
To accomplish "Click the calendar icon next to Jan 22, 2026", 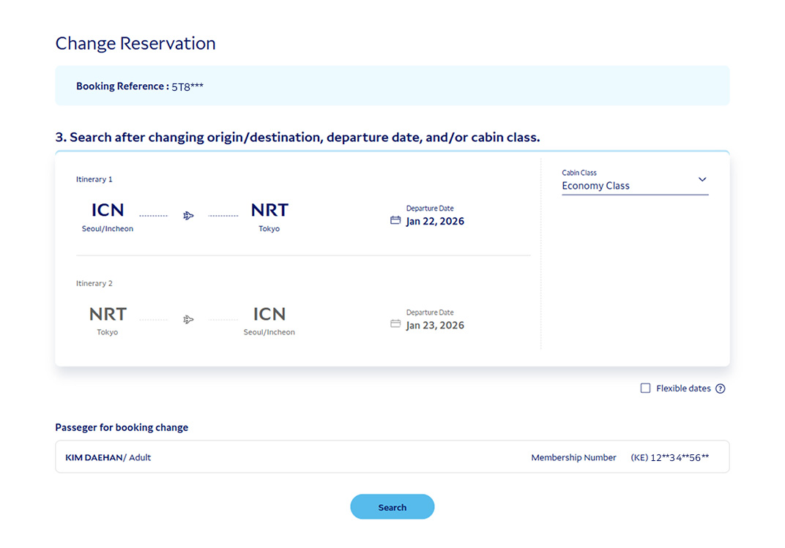I will [395, 221].
